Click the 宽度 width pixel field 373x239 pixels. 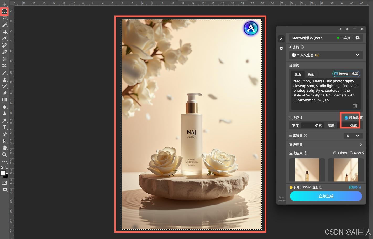point(312,125)
